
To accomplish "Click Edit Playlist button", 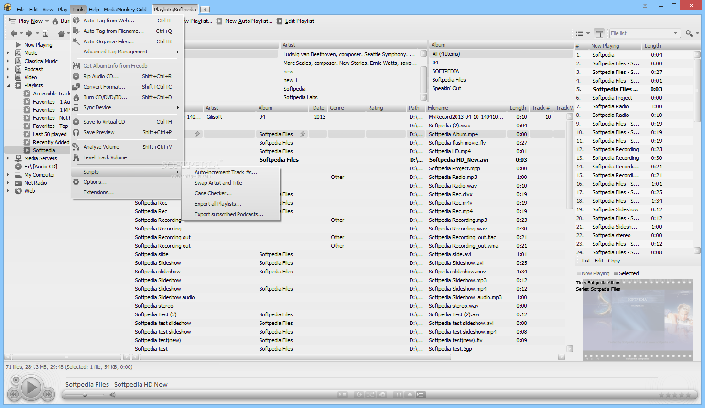I will click(x=295, y=21).
